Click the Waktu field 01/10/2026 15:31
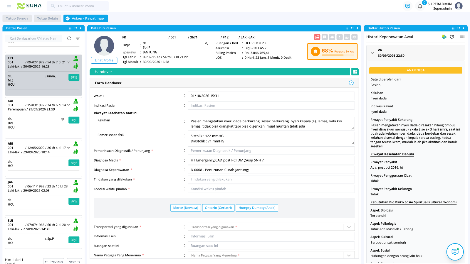The height and width of the screenshot is (264, 470). click(271, 96)
